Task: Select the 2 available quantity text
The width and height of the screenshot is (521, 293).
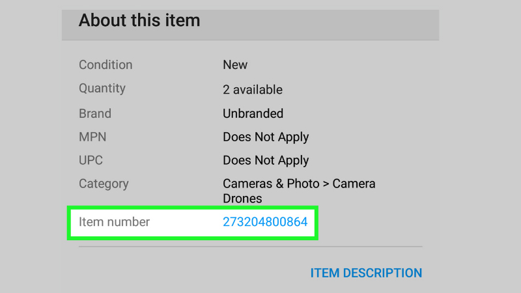Action: 253,90
